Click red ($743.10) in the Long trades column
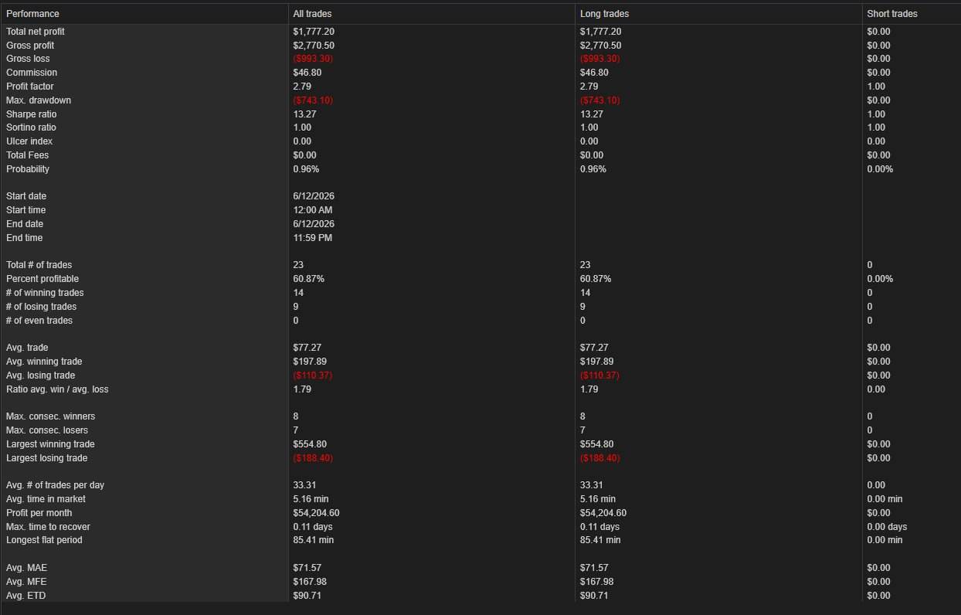Image resolution: width=961 pixels, height=615 pixels. (x=600, y=100)
